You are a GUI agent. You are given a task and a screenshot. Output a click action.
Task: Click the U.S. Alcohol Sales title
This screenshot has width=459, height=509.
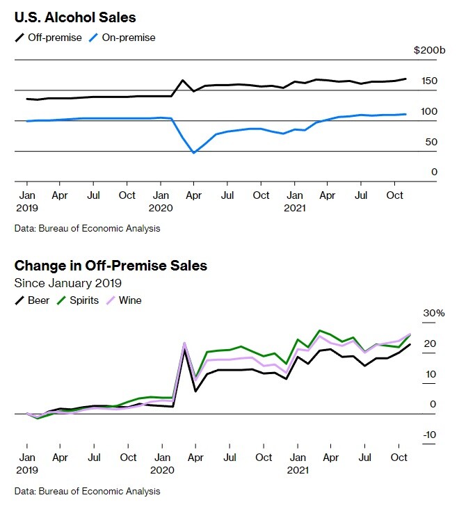(x=75, y=17)
